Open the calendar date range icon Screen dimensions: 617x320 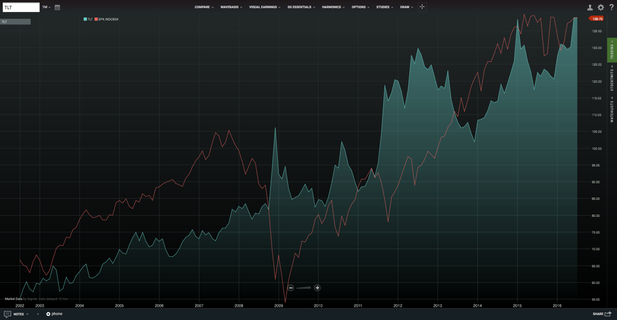57,8
